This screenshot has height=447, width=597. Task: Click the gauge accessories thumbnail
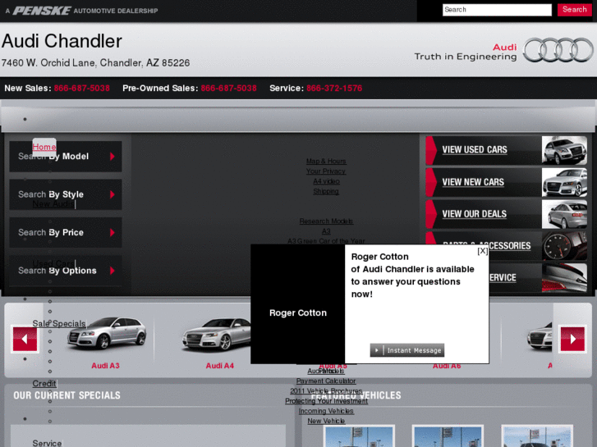(x=564, y=246)
